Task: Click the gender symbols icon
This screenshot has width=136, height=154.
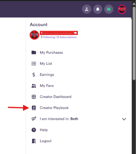Action: point(34,119)
